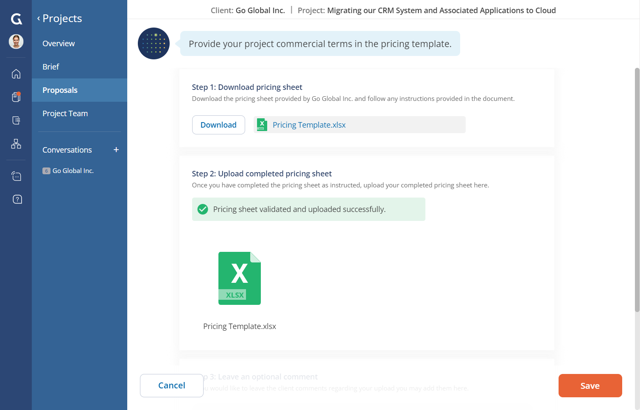
Task: Click the large XLSX file thumbnail
Action: [240, 278]
